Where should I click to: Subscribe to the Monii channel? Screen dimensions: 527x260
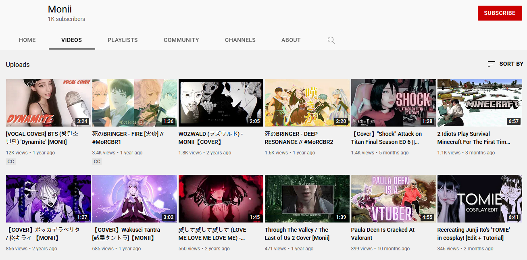coord(500,13)
